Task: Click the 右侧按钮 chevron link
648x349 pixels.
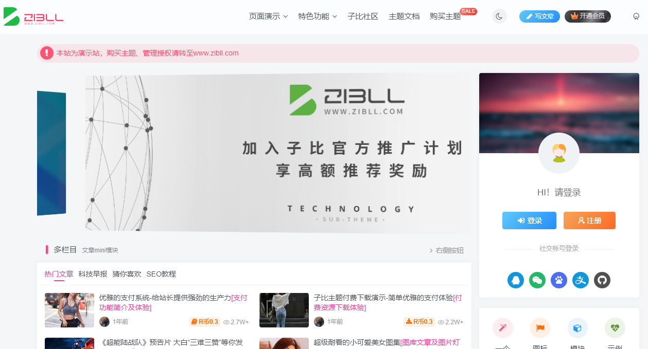Action: coord(446,250)
